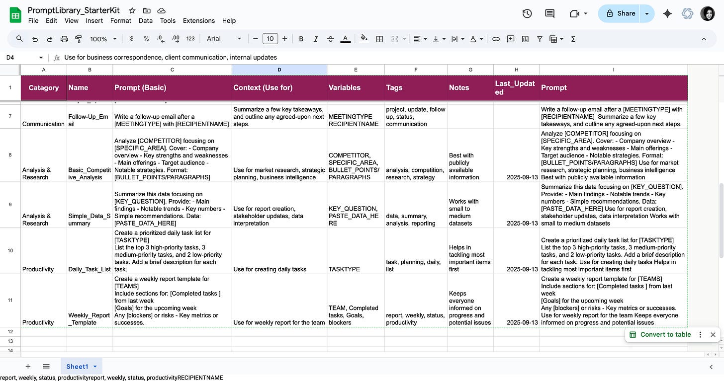The width and height of the screenshot is (724, 381).
Task: Open the horizontal align dropdown
Action: click(420, 39)
